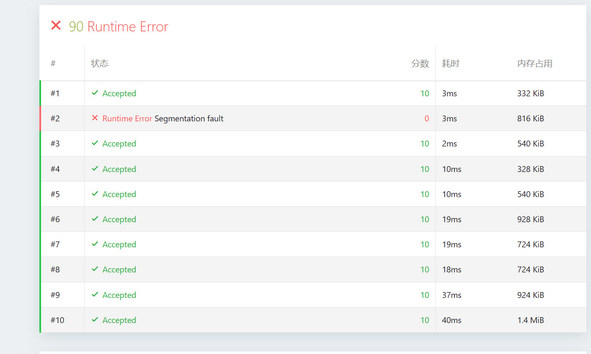Click the green checkmark in test #3
Image resolution: width=591 pixels, height=354 pixels.
(95, 143)
